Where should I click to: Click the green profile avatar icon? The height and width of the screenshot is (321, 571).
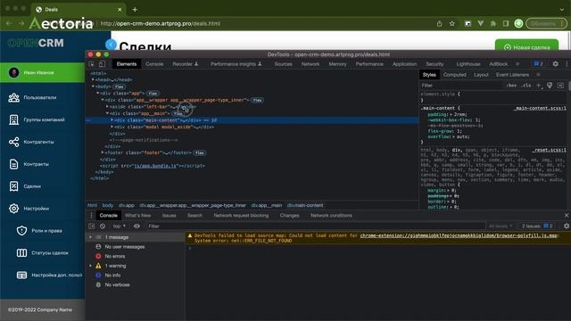[518, 24]
